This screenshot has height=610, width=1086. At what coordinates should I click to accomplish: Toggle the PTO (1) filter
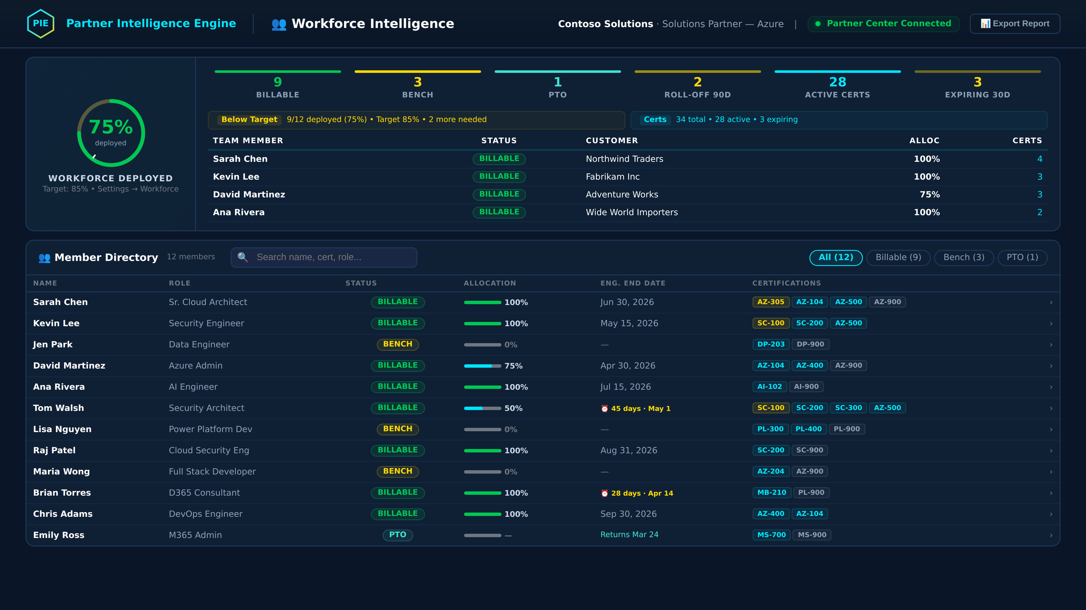pos(1022,257)
